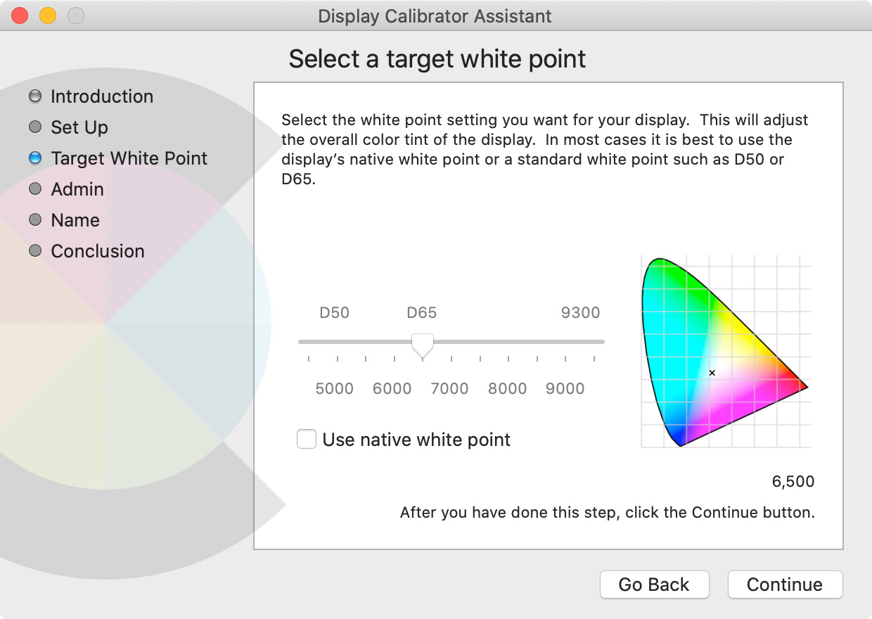Click the Admin step bullet

[x=35, y=189]
